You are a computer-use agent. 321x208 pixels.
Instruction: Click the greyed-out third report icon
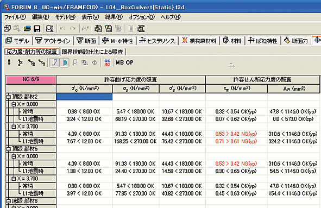118,28
